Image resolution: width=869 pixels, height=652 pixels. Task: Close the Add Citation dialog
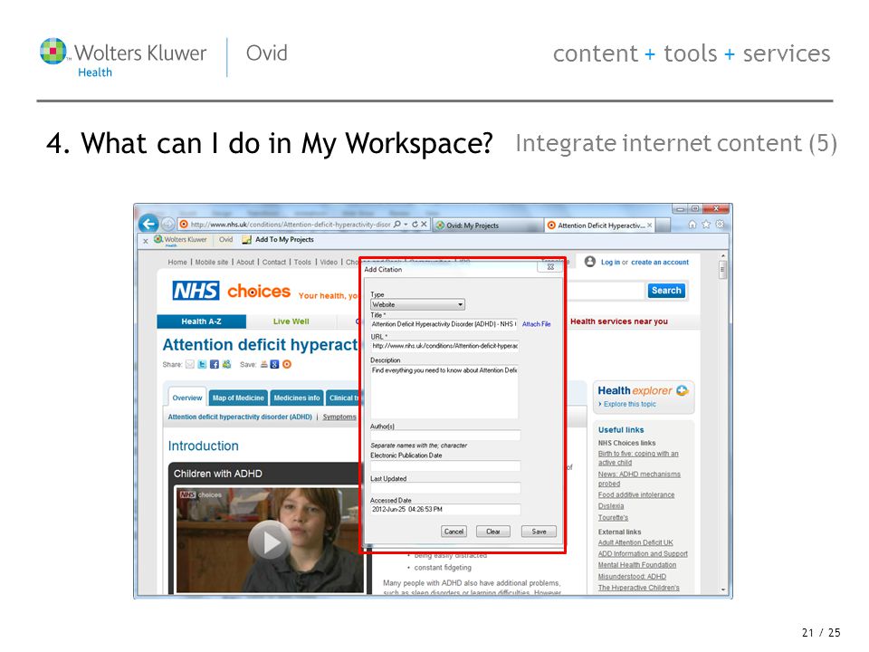click(550, 267)
